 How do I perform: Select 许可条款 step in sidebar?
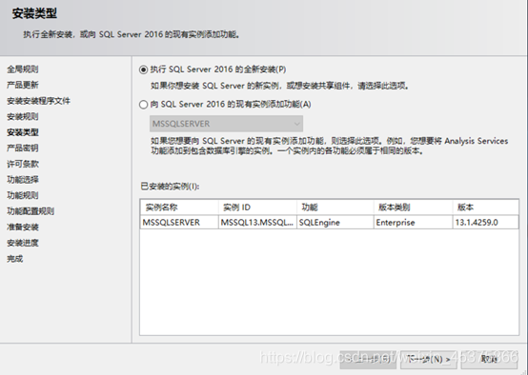(x=23, y=164)
